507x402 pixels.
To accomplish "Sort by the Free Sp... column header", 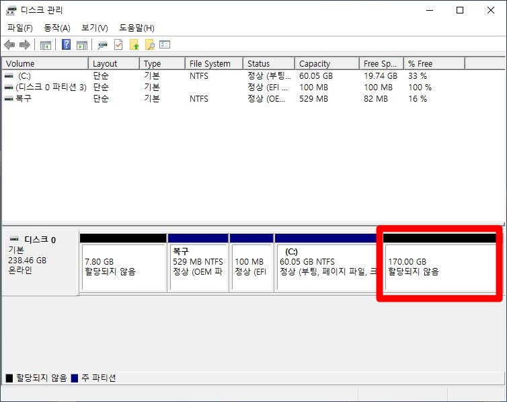I will tap(381, 63).
